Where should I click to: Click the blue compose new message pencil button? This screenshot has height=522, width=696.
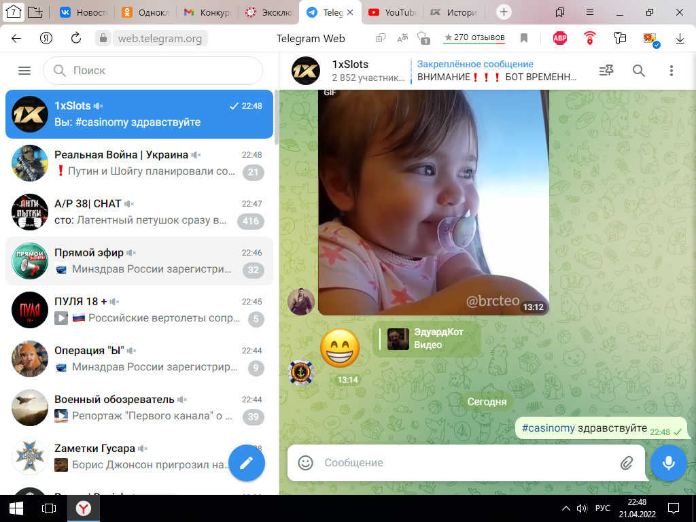coord(246,462)
